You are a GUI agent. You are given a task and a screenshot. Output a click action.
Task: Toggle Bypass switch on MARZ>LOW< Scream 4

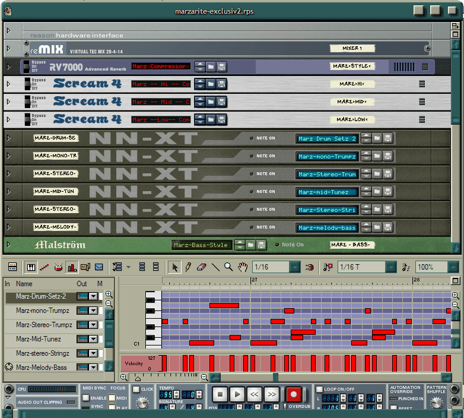(x=27, y=119)
